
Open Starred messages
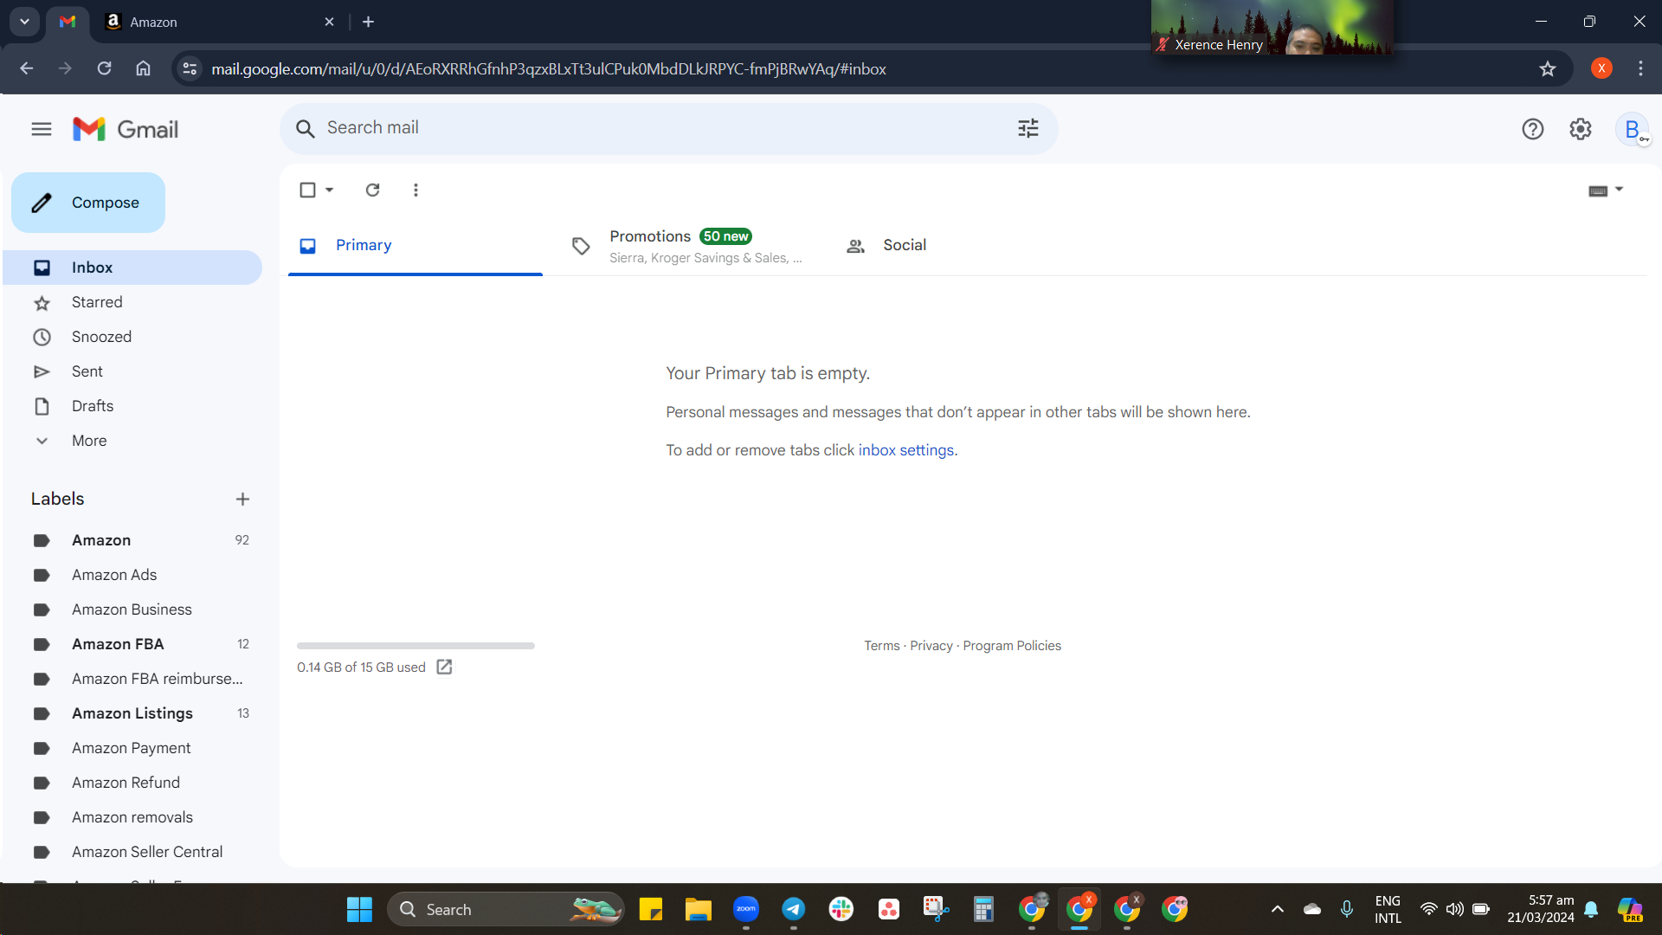point(132,302)
